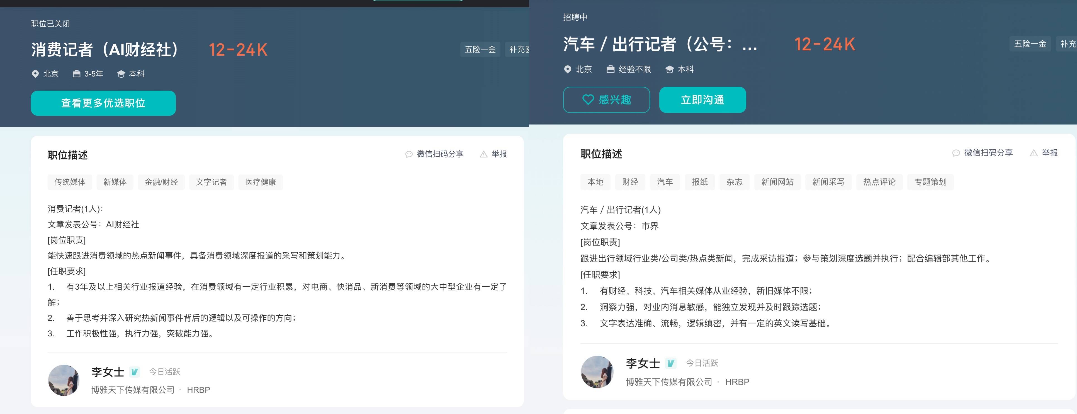Screen dimensions: 1077x414
Task: Click the heart icon in 感兴趣 button
Action: [x=588, y=100]
